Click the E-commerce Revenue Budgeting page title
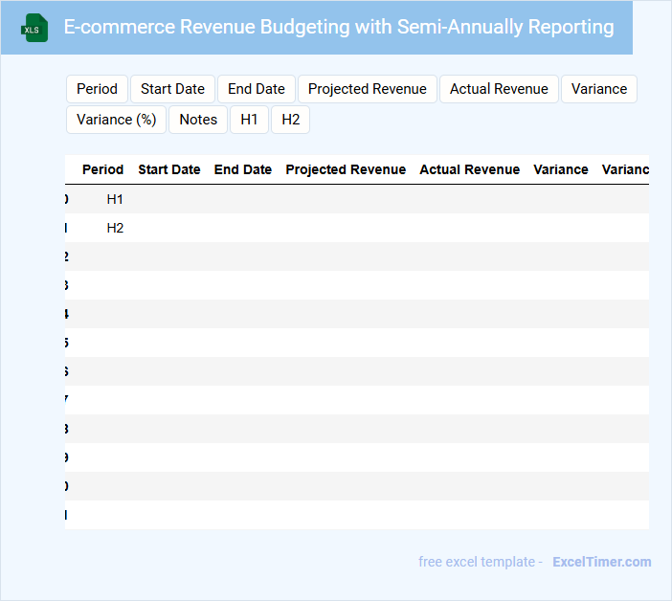Viewport: 672px width, 601px height. [339, 27]
